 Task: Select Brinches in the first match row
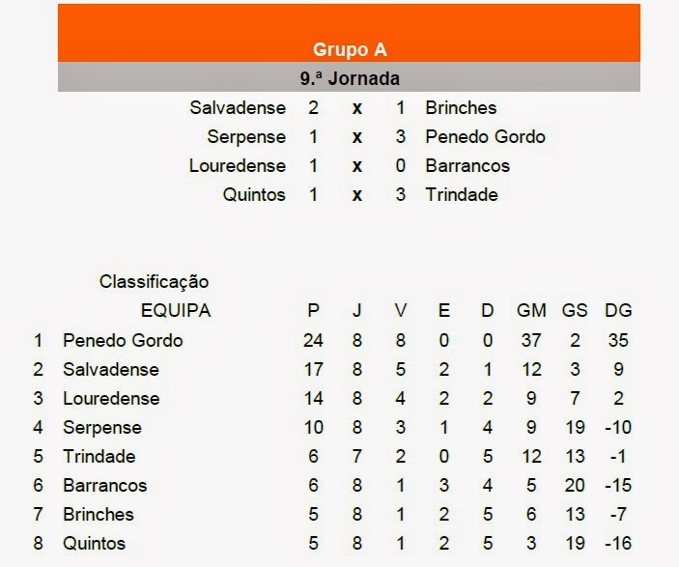click(461, 107)
